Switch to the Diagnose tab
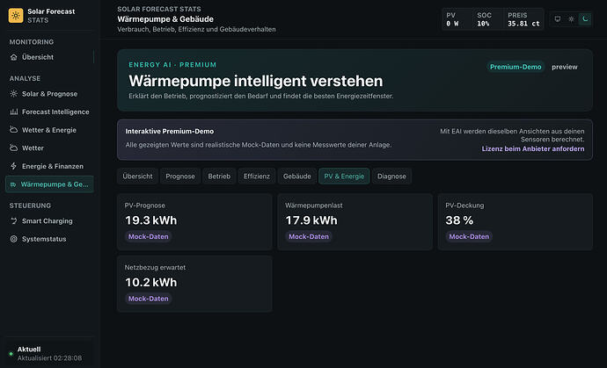The width and height of the screenshot is (607, 368). (x=391, y=177)
